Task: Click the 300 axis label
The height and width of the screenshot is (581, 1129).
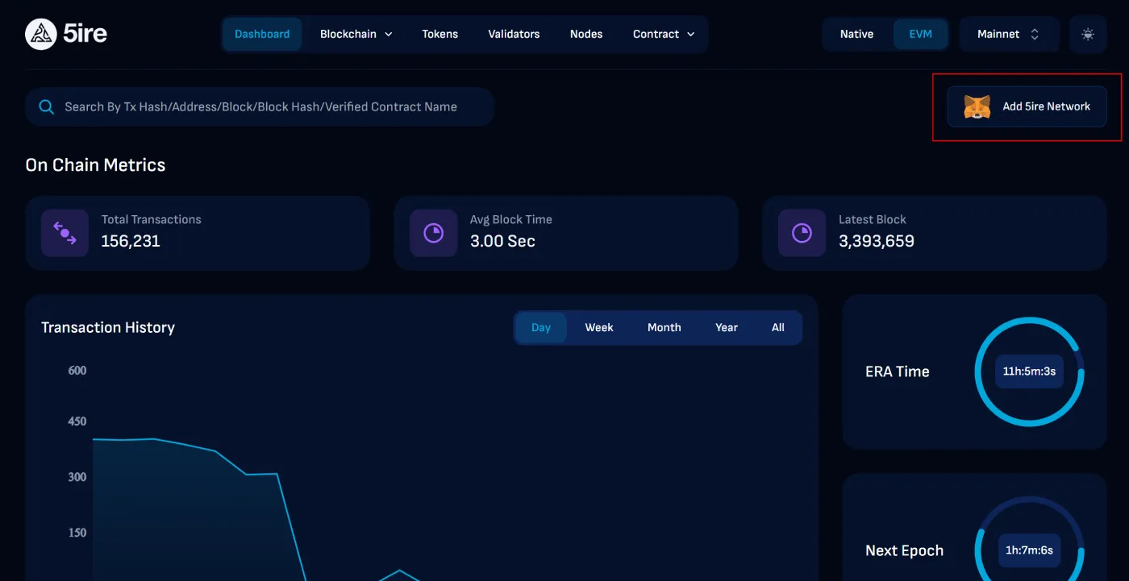Action: pos(77,477)
